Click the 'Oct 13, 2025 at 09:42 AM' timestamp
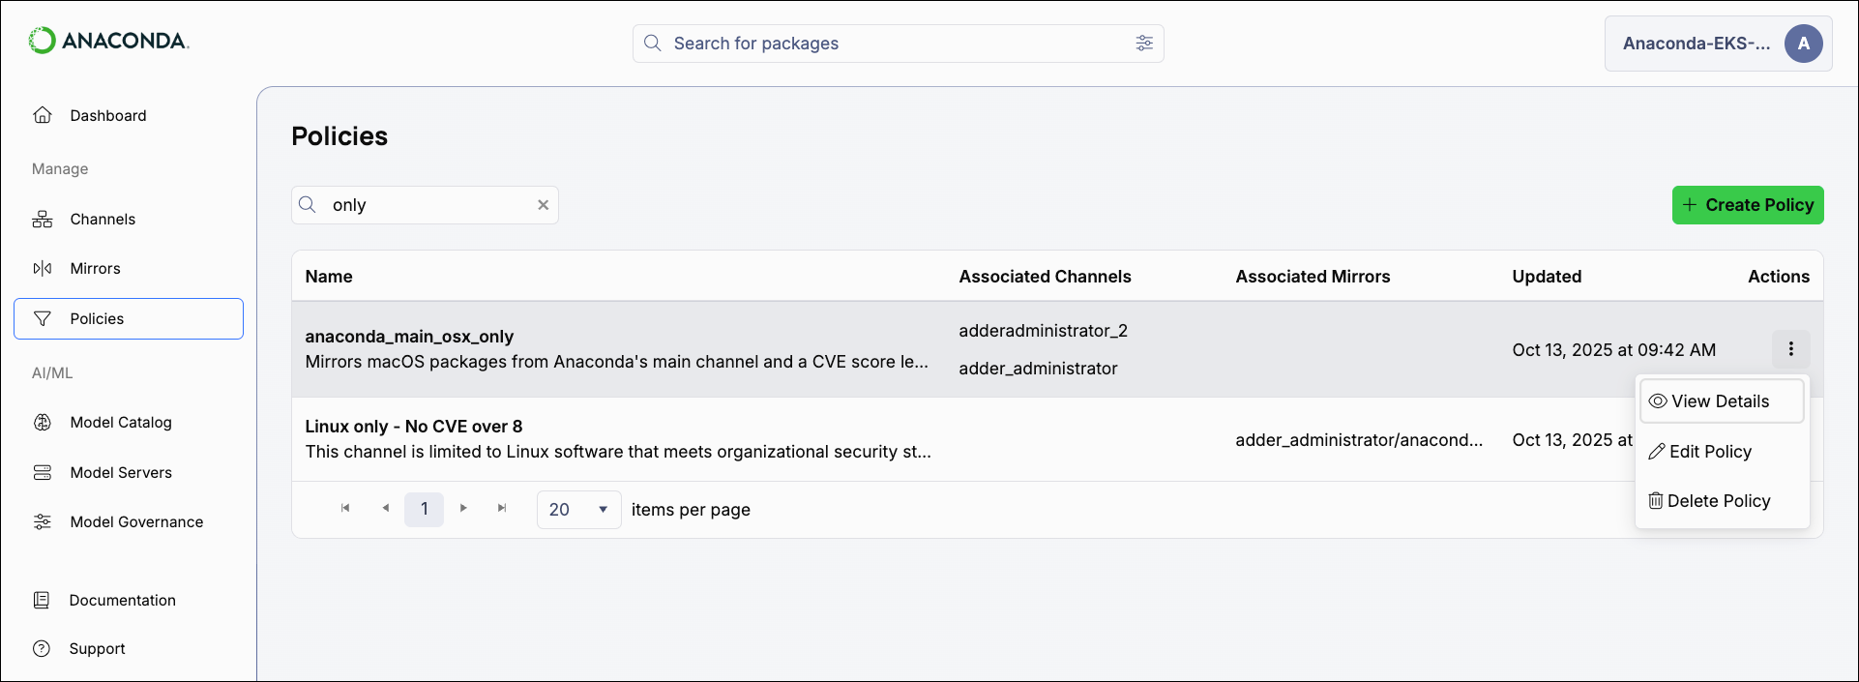The height and width of the screenshot is (682, 1859). click(x=1613, y=350)
